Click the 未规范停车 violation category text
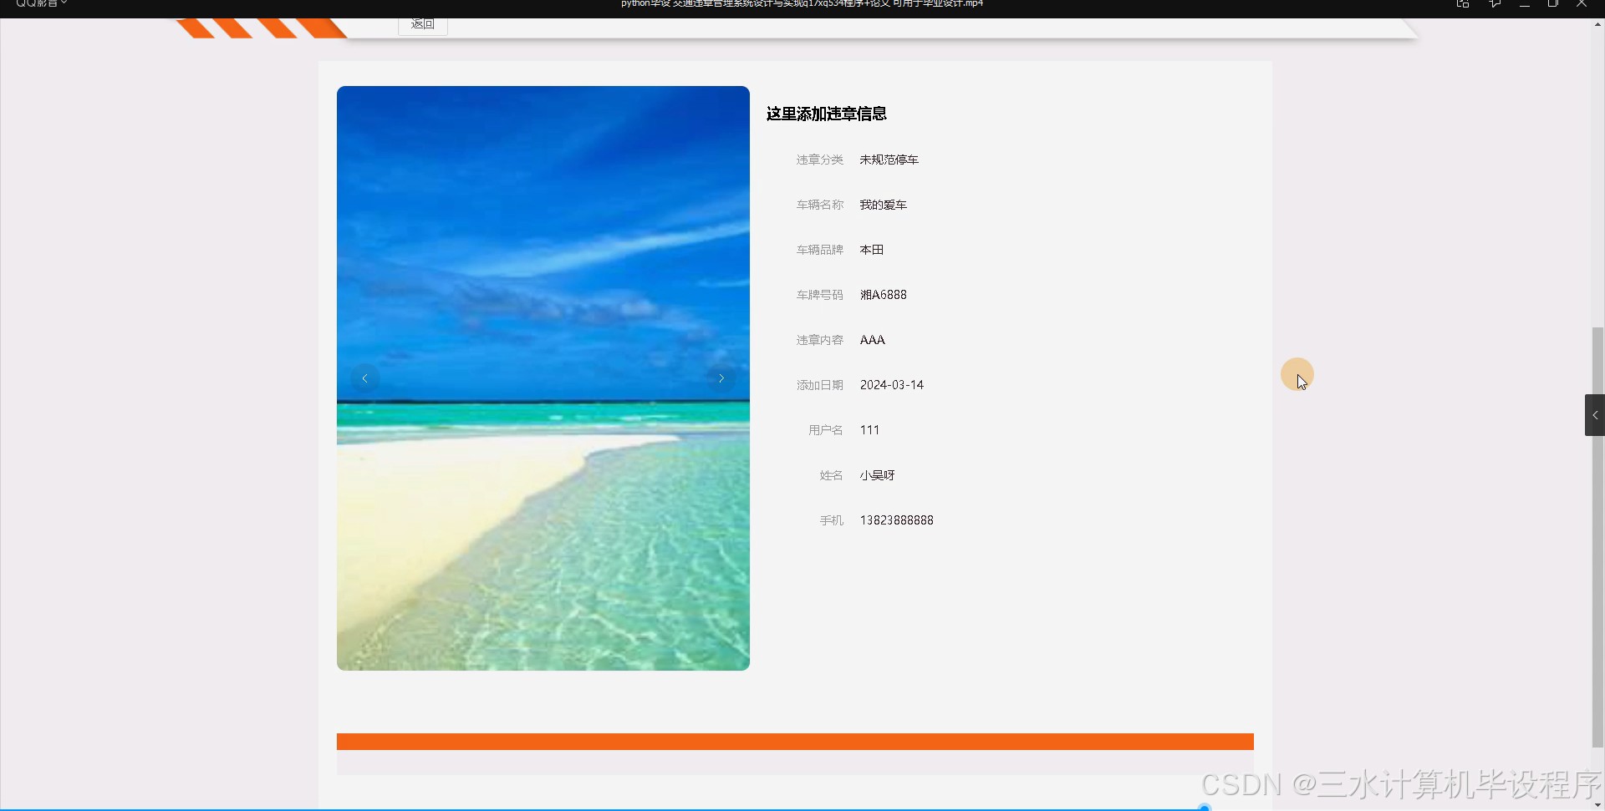 pyautogui.click(x=888, y=159)
